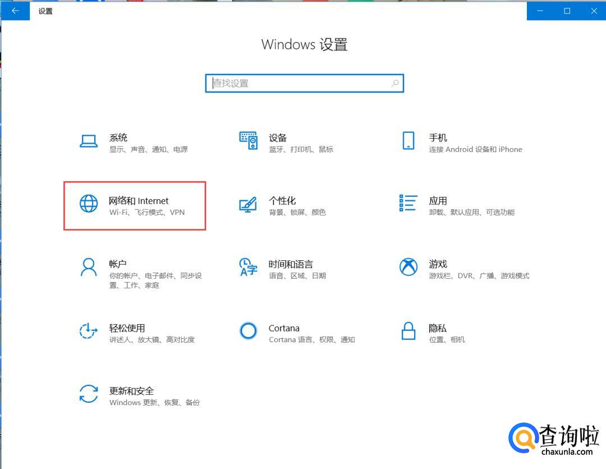Open 帐户 settings label
606x469 pixels.
[118, 264]
